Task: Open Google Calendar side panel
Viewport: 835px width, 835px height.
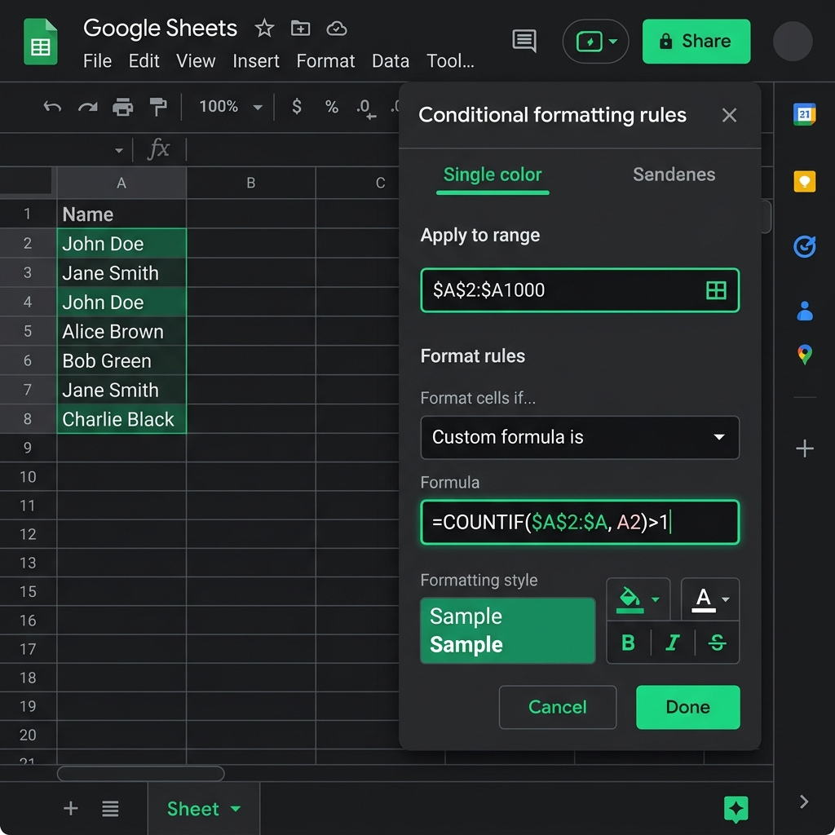Action: point(804,114)
